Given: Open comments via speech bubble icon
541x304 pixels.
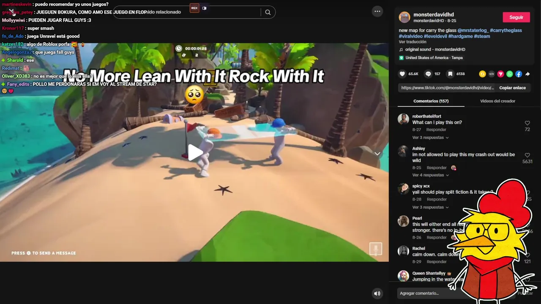Looking at the screenshot, I should pyautogui.click(x=428, y=74).
